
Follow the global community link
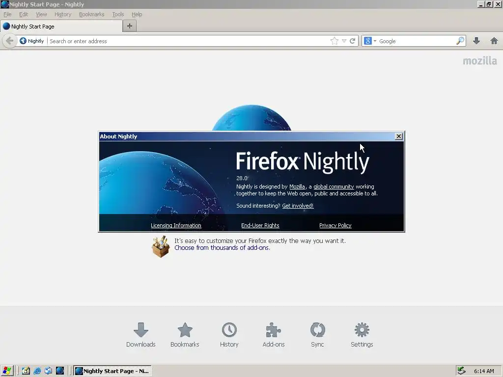coord(334,187)
